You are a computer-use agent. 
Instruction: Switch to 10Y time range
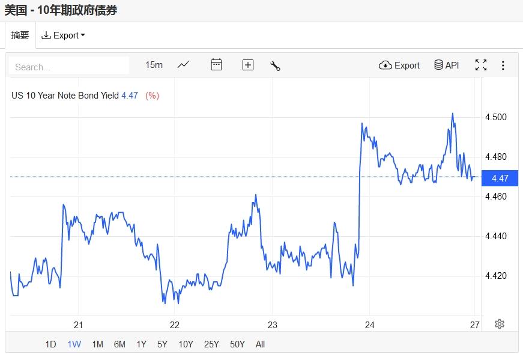point(186,344)
